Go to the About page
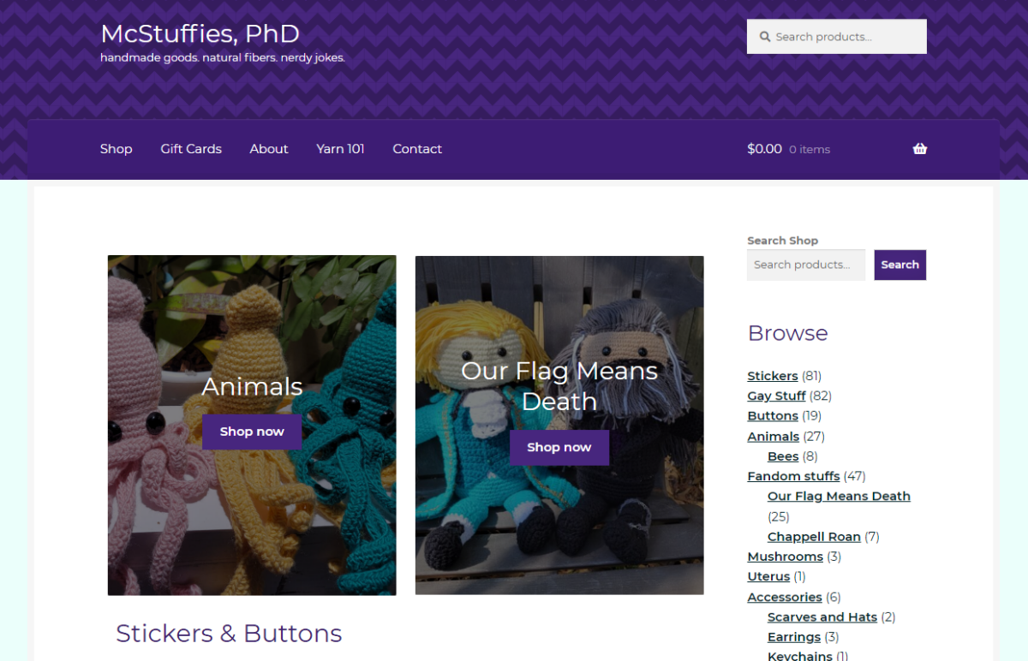1028x661 pixels. coord(269,149)
